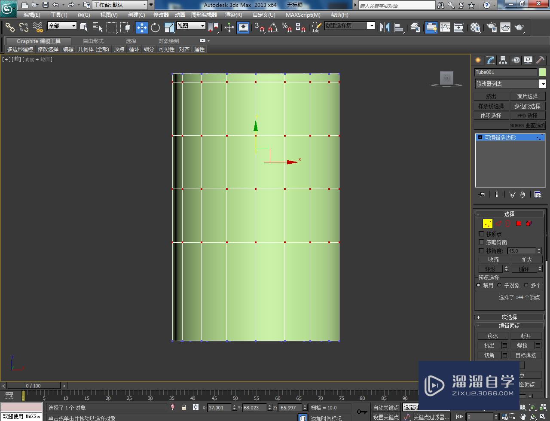Open the 全部 selection filter dropdown

[x=62, y=26]
